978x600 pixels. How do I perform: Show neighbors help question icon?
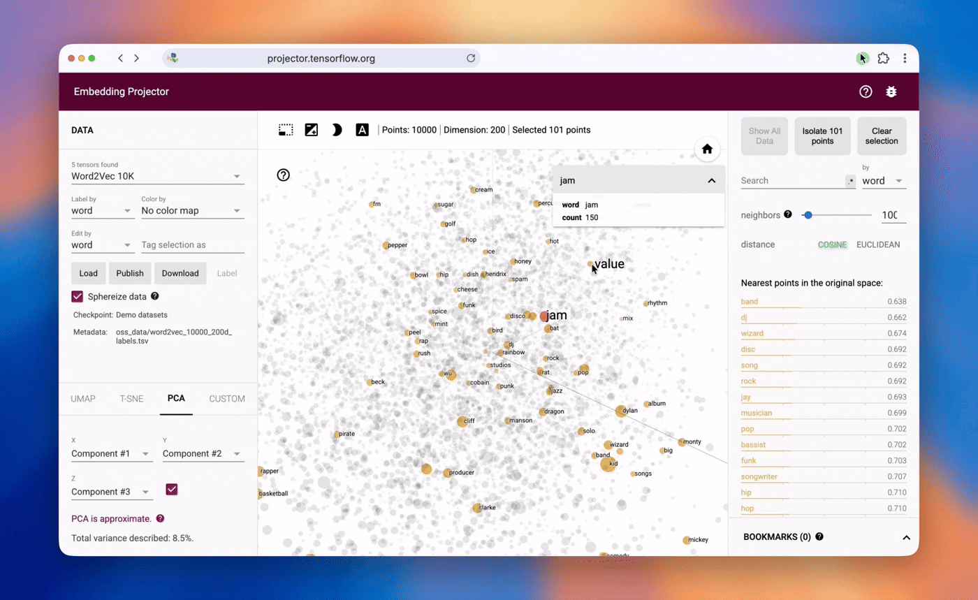point(788,214)
